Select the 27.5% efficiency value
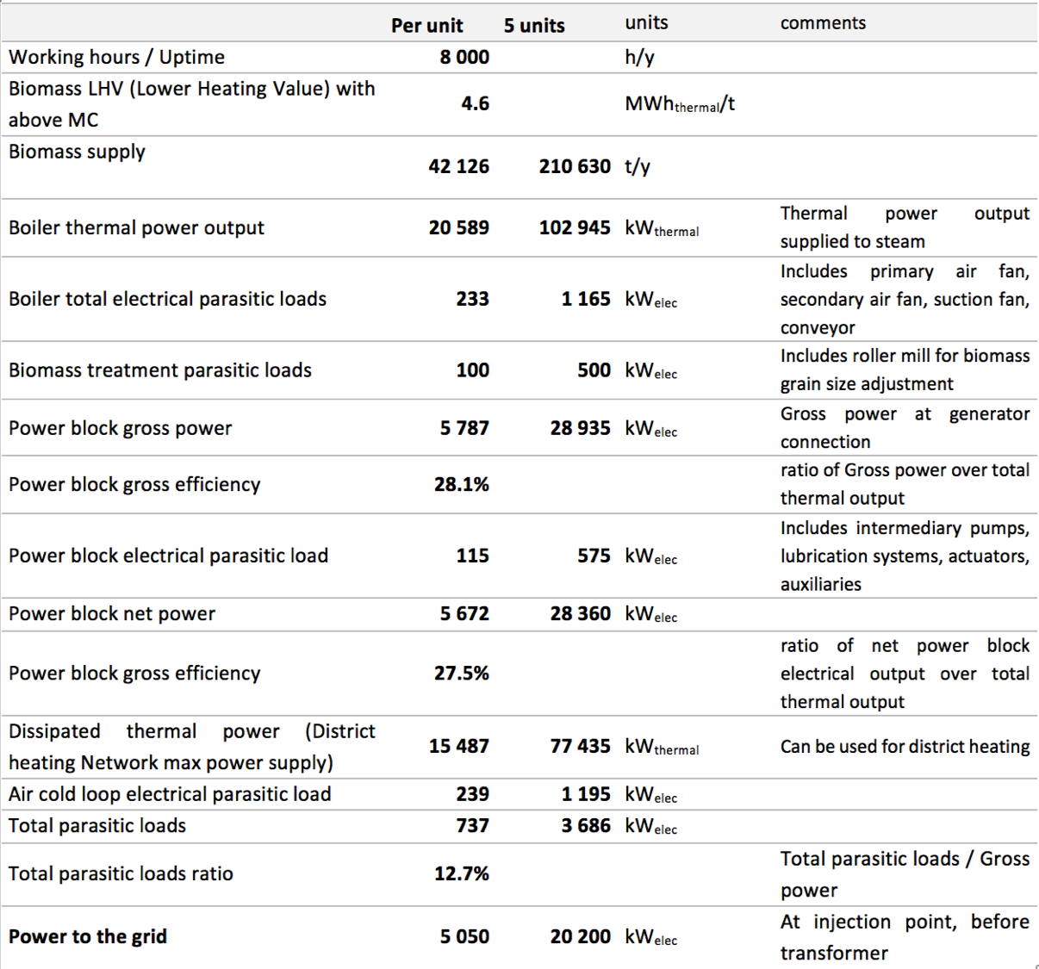Image resolution: width=1039 pixels, height=969 pixels. click(461, 673)
